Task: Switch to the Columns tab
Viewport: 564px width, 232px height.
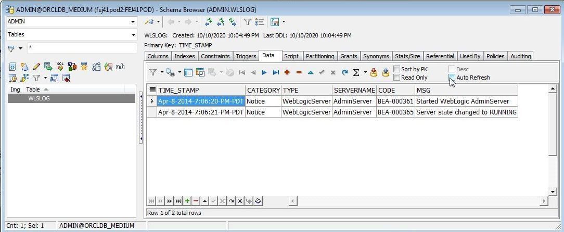Action: click(158, 56)
